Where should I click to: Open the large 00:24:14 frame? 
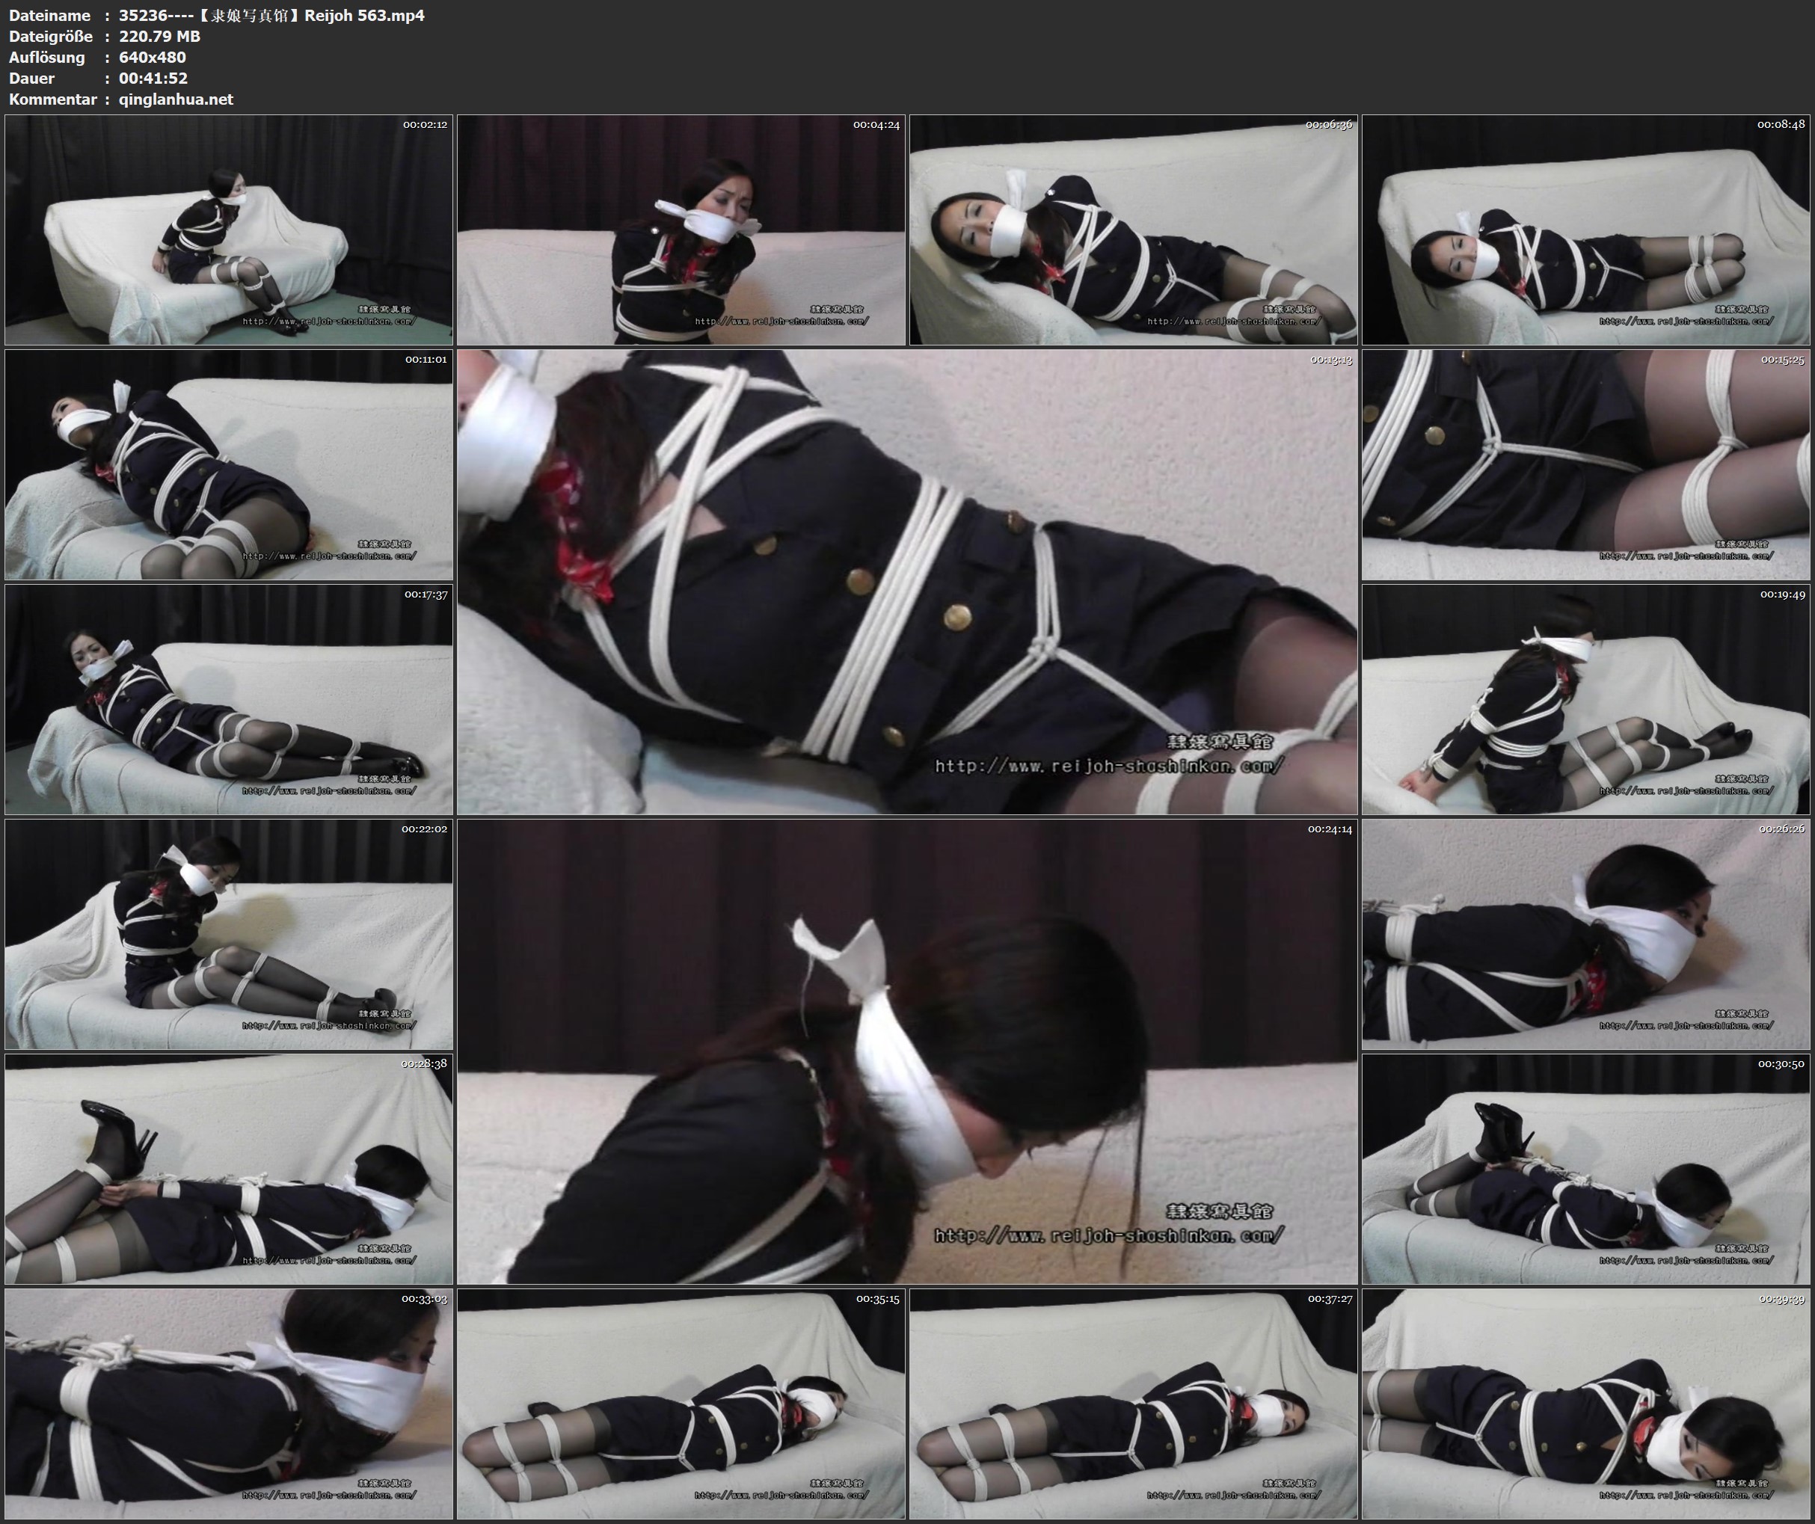(906, 1051)
